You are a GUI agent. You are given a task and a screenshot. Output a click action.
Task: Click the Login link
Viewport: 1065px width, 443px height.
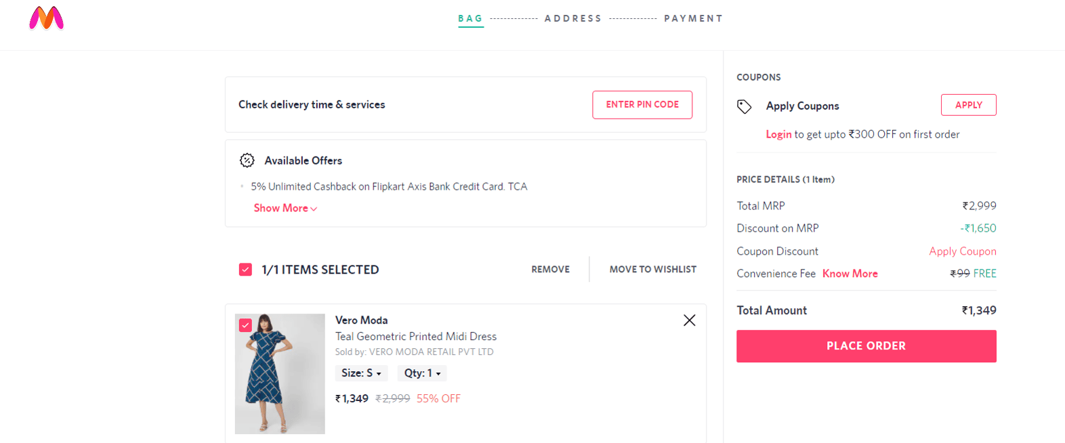click(778, 134)
